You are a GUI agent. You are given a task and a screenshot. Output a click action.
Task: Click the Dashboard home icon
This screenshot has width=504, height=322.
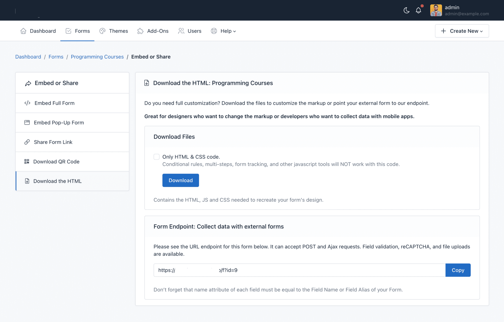[x=23, y=31]
